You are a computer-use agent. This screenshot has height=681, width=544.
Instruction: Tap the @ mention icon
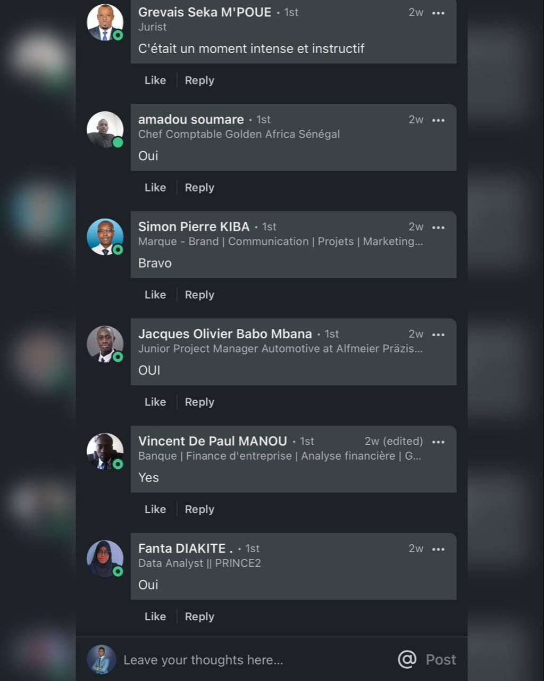[407, 659]
